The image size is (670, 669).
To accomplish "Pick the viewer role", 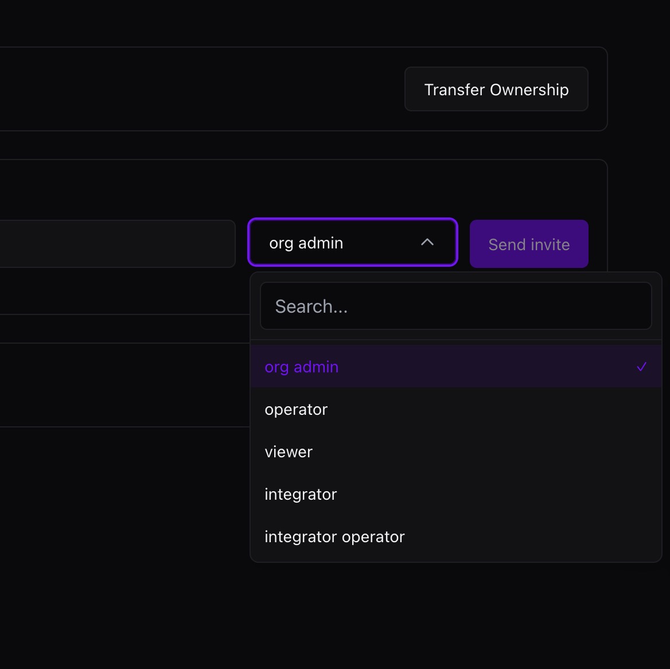I will coord(455,452).
